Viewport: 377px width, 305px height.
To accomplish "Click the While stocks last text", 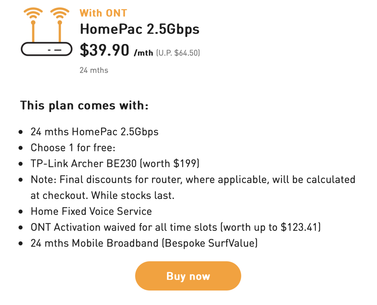I will click(133, 195).
